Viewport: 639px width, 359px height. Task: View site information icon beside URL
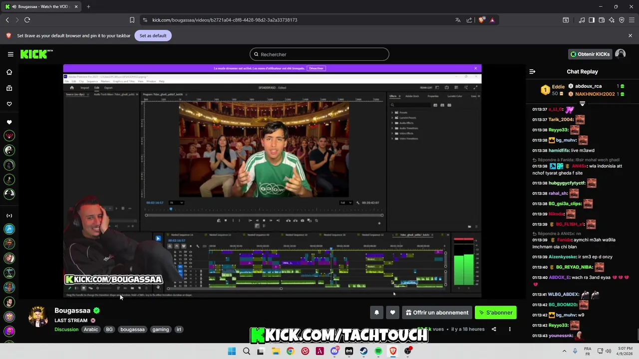tap(145, 20)
